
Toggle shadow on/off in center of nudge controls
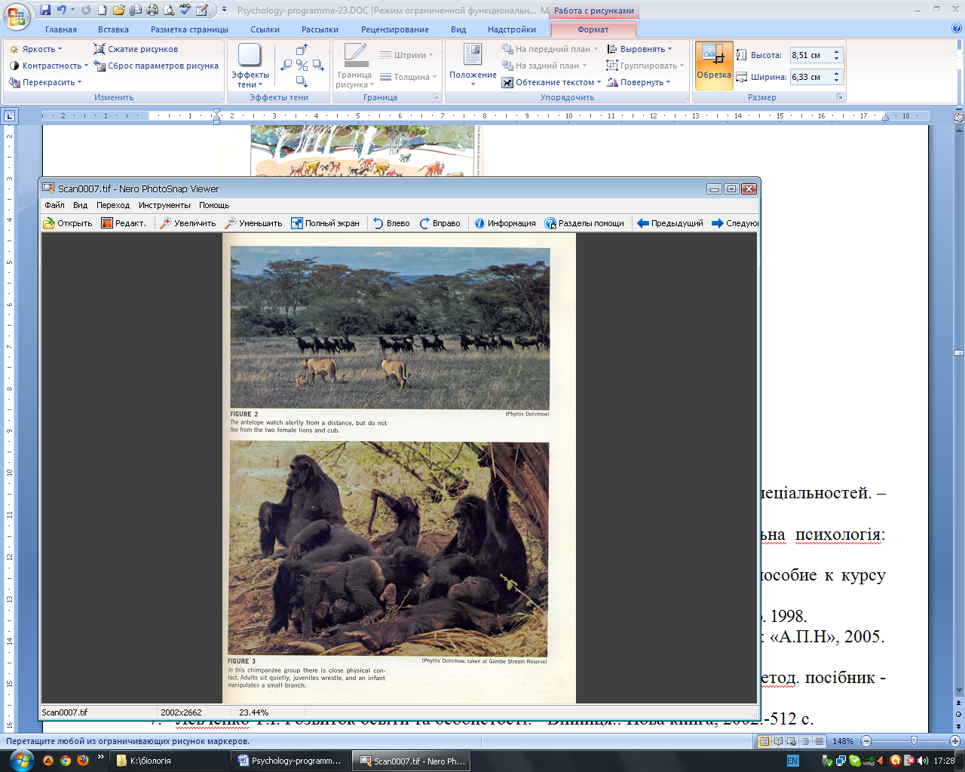coord(302,66)
